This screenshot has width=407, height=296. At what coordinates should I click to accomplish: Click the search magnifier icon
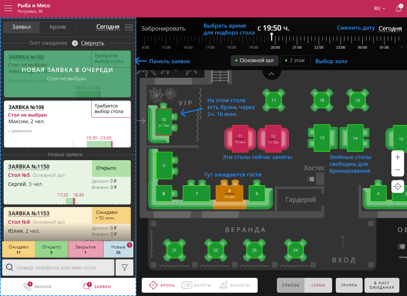point(9,267)
